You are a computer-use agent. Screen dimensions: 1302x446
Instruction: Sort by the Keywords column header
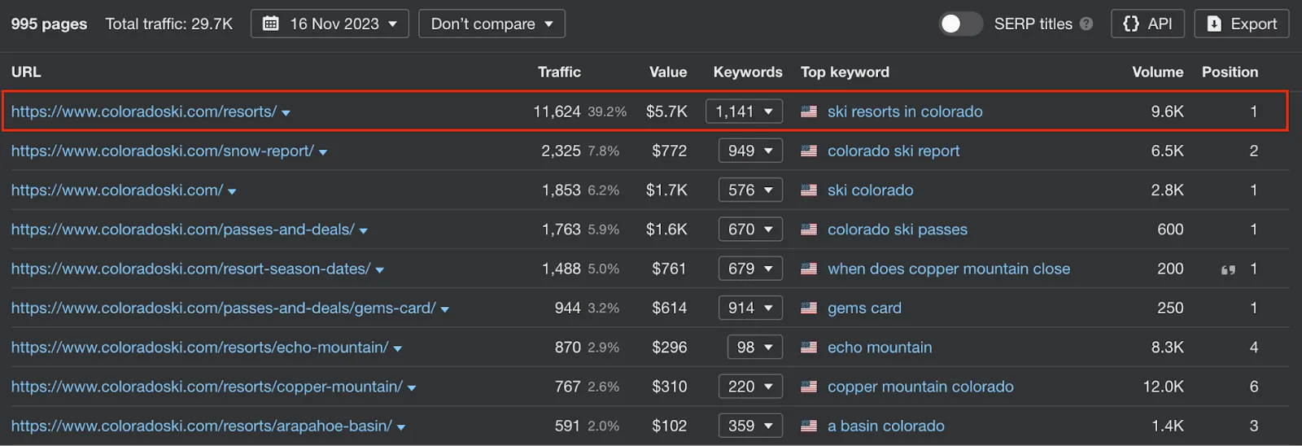[x=748, y=72]
